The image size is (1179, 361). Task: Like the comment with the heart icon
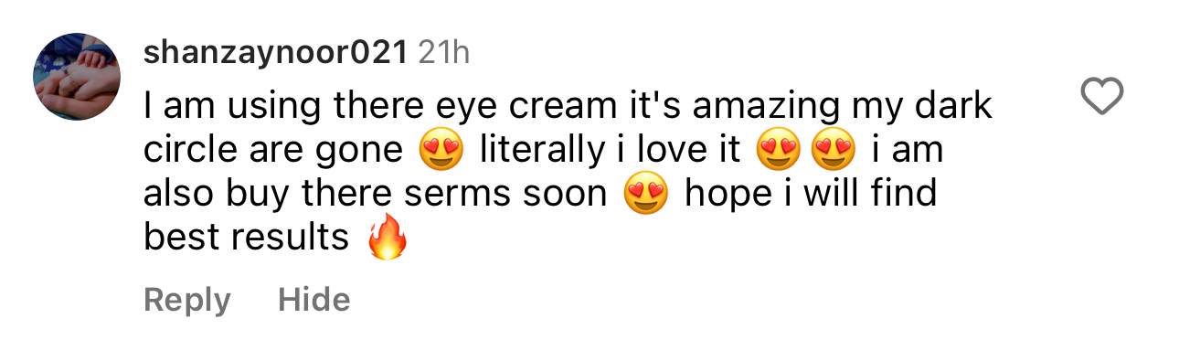point(1101,97)
